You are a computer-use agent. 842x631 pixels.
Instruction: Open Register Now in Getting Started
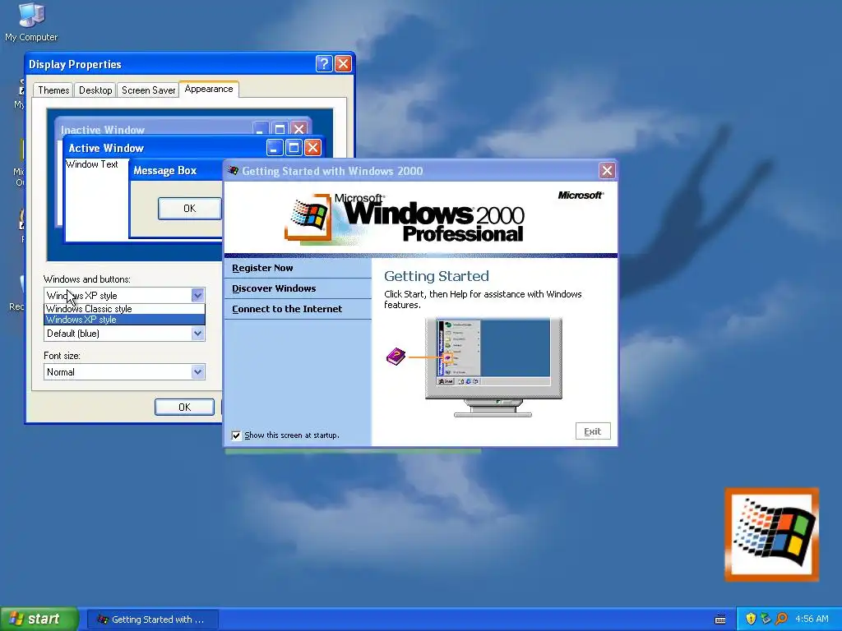point(262,268)
